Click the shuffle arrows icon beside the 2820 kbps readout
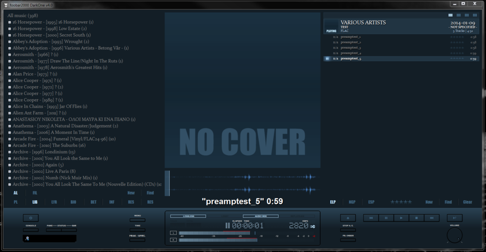 pos(312,226)
